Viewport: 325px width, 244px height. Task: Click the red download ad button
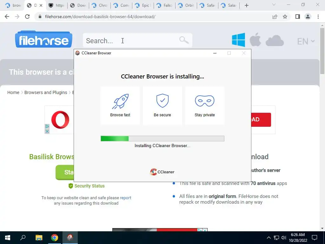[261, 119]
